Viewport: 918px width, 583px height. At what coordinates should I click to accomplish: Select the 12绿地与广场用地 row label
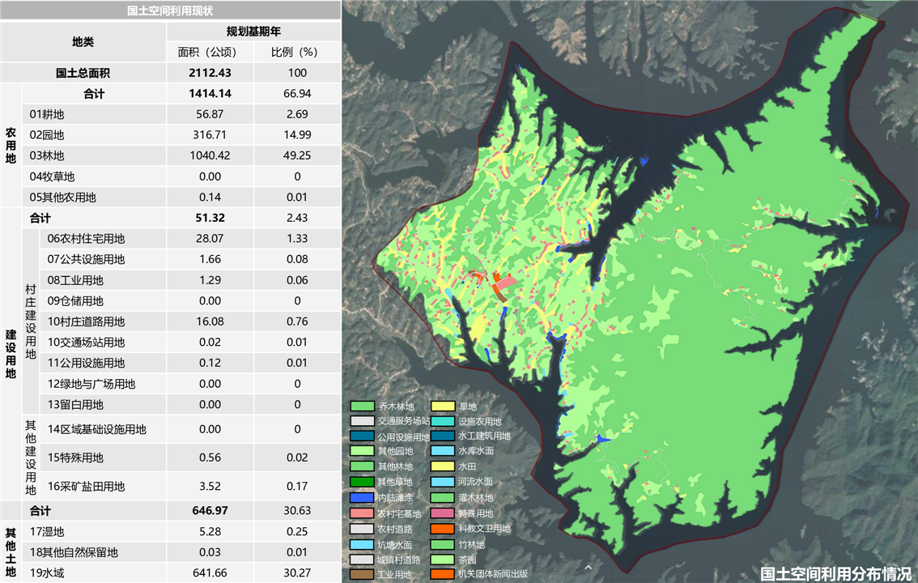pos(91,384)
